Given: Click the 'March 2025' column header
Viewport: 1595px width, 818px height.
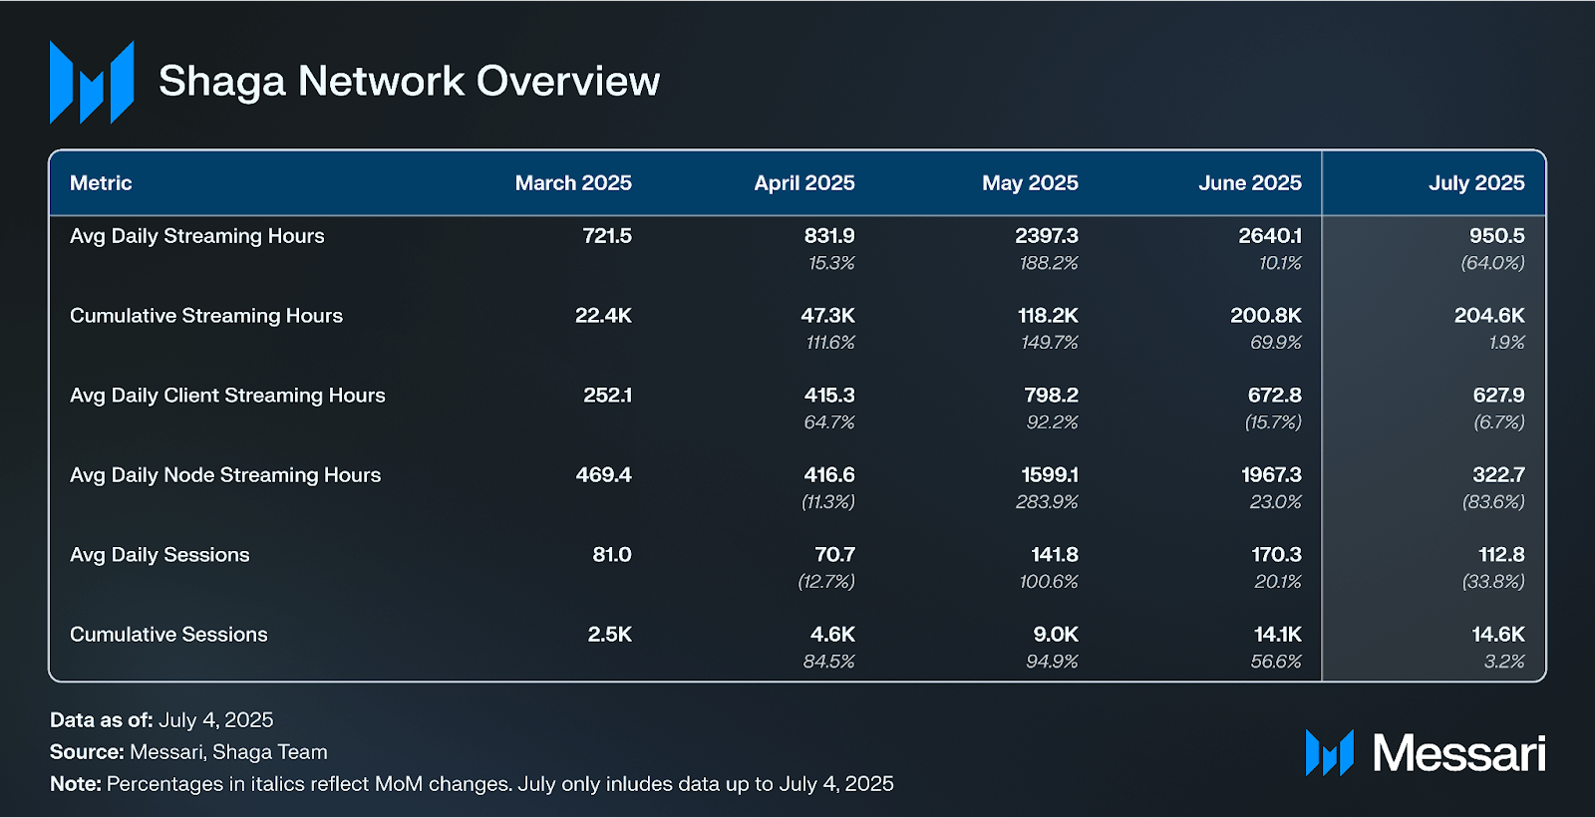Looking at the screenshot, I should coord(573,183).
